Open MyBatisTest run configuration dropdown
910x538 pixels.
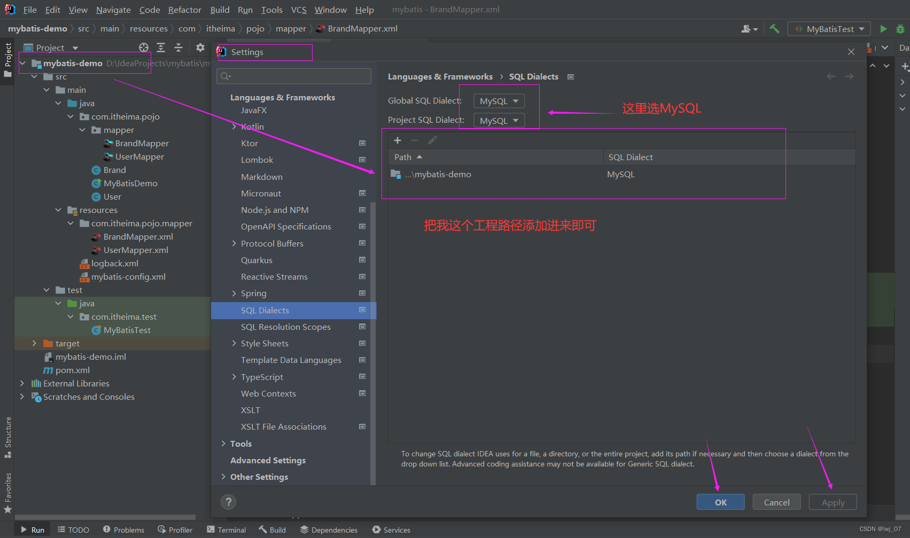(829, 29)
